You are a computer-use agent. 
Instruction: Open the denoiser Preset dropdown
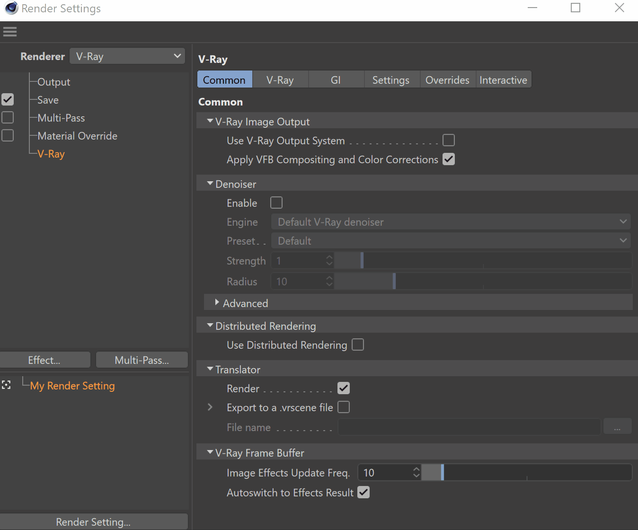pos(451,240)
